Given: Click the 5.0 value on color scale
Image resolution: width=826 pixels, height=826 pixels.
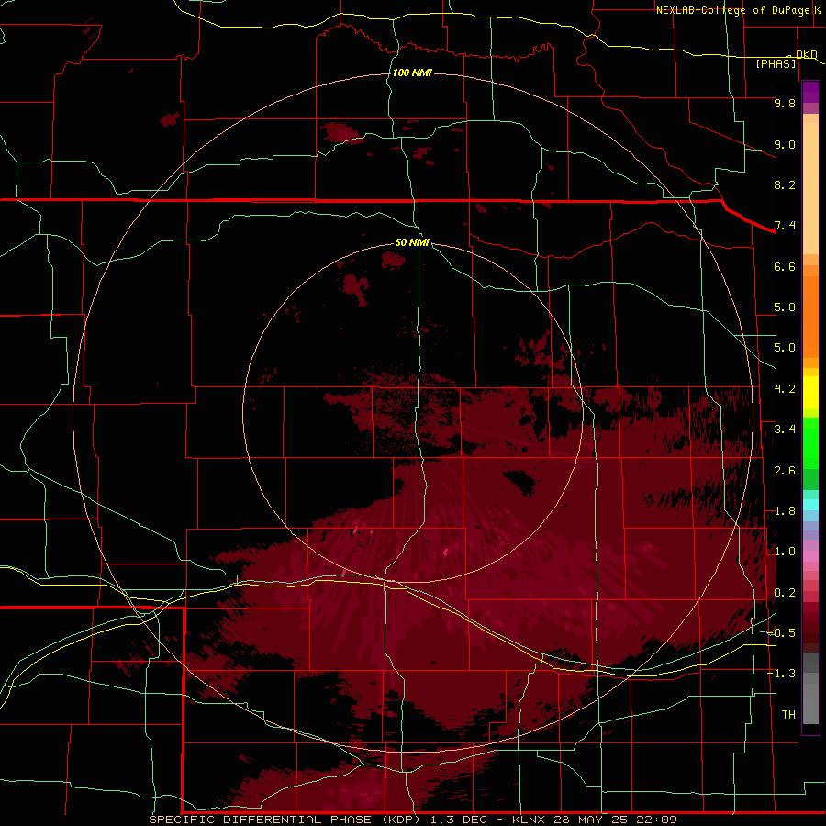Looking at the screenshot, I should (785, 348).
